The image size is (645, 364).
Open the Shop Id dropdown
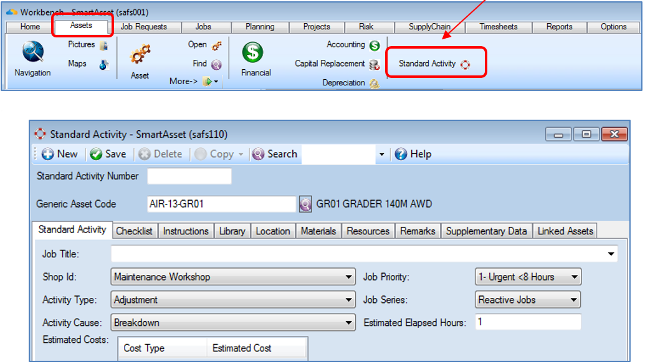348,277
